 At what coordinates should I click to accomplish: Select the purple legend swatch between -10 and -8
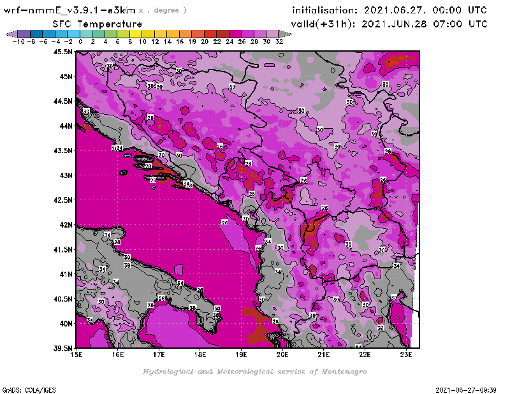tap(24, 34)
